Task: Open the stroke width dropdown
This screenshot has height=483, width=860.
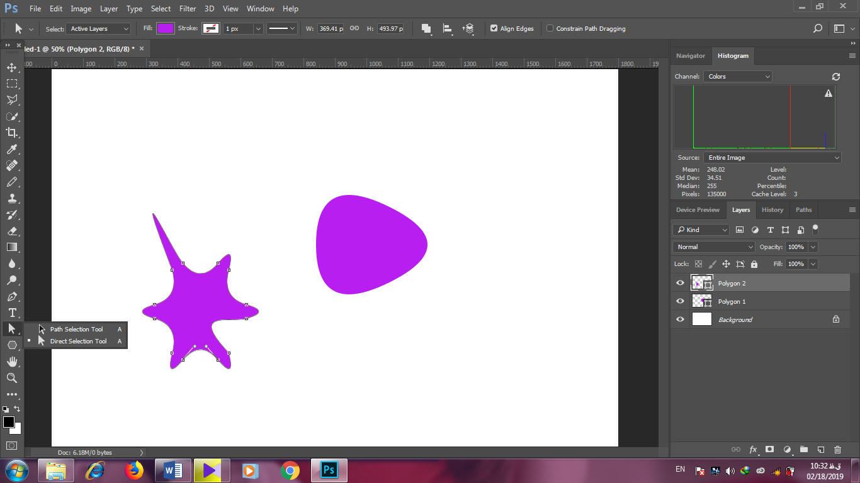Action: click(258, 28)
